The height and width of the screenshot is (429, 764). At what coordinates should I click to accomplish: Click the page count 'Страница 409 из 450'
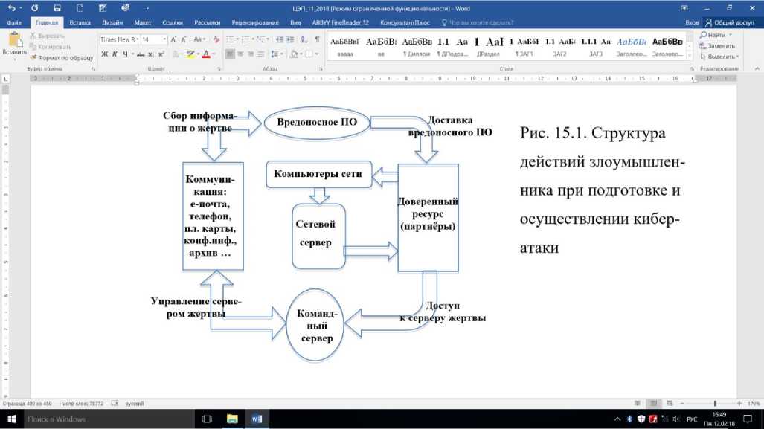tap(28, 404)
